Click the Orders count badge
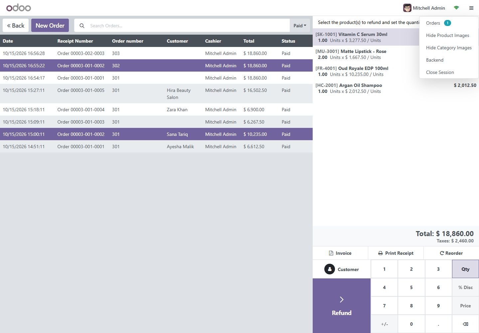Image resolution: width=479 pixels, height=333 pixels. [x=447, y=23]
